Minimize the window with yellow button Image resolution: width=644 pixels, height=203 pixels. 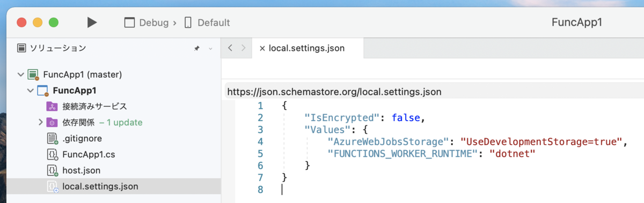point(38,22)
